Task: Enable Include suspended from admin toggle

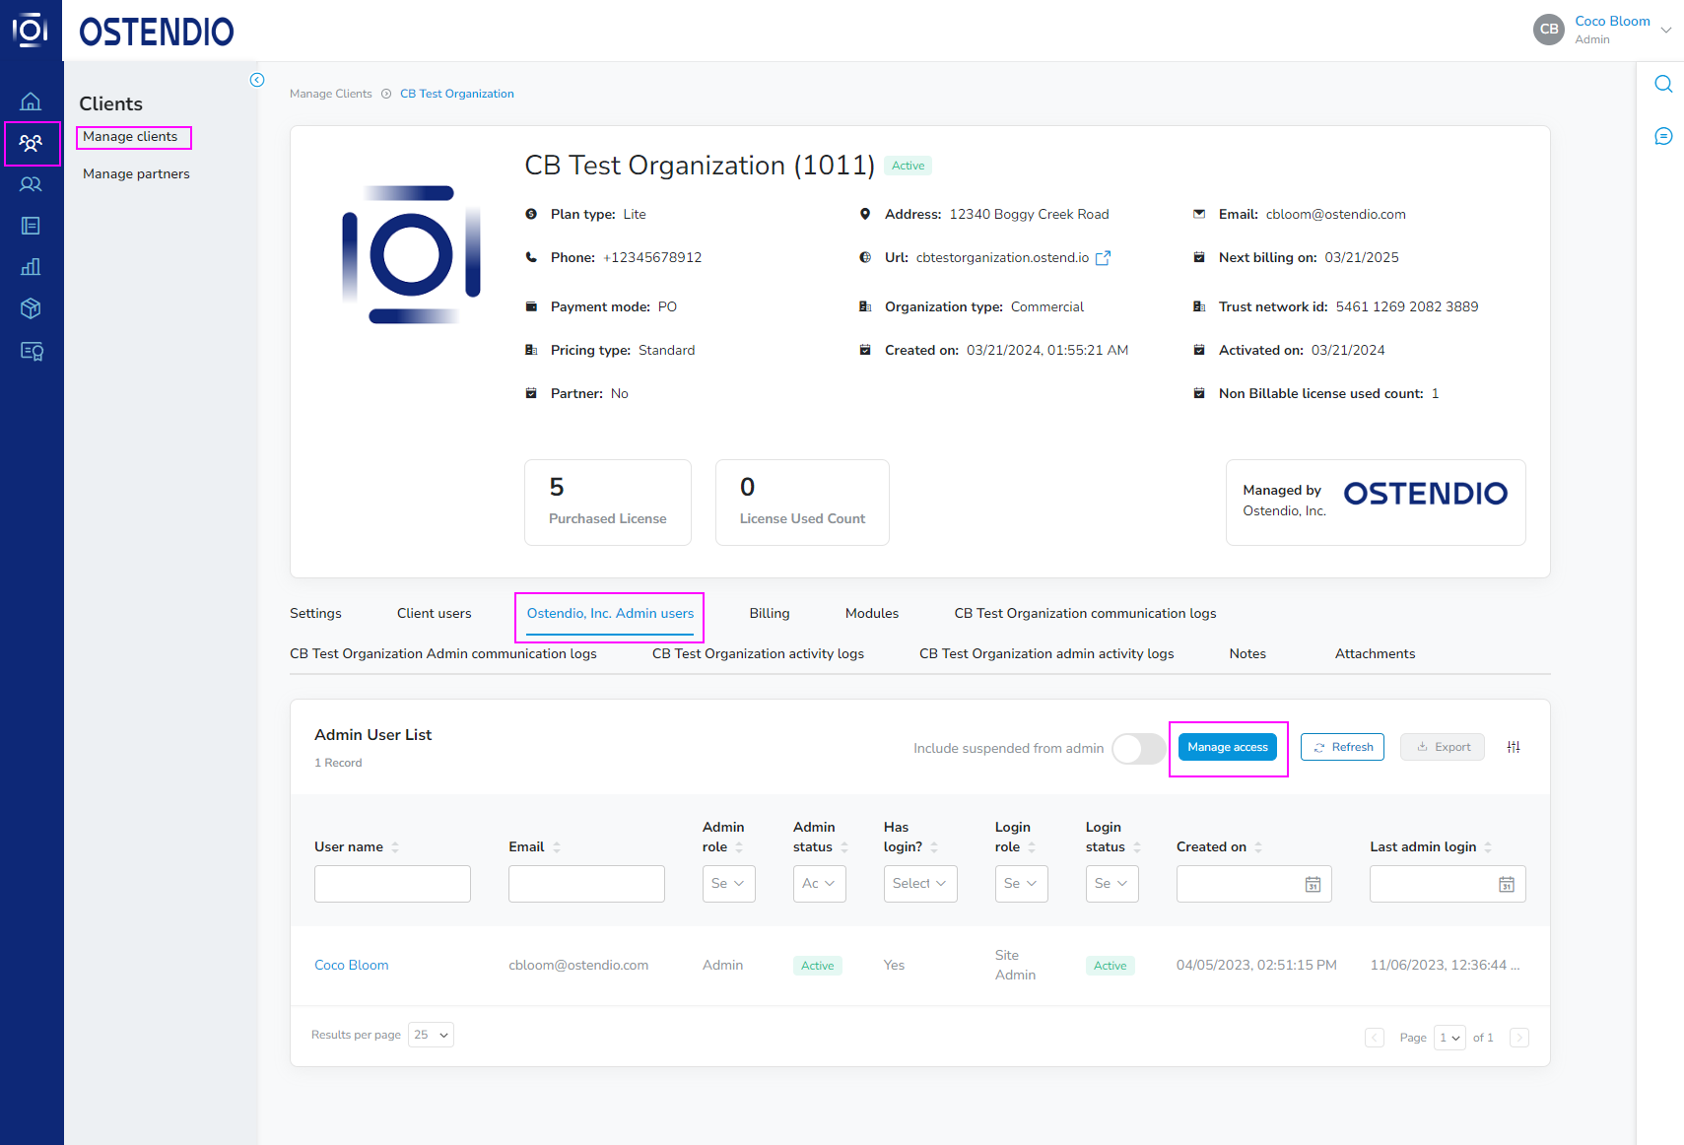Action: [1138, 749]
